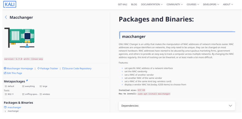
Task: Click the everything metapackage icon
Action: click(x=23, y=86)
